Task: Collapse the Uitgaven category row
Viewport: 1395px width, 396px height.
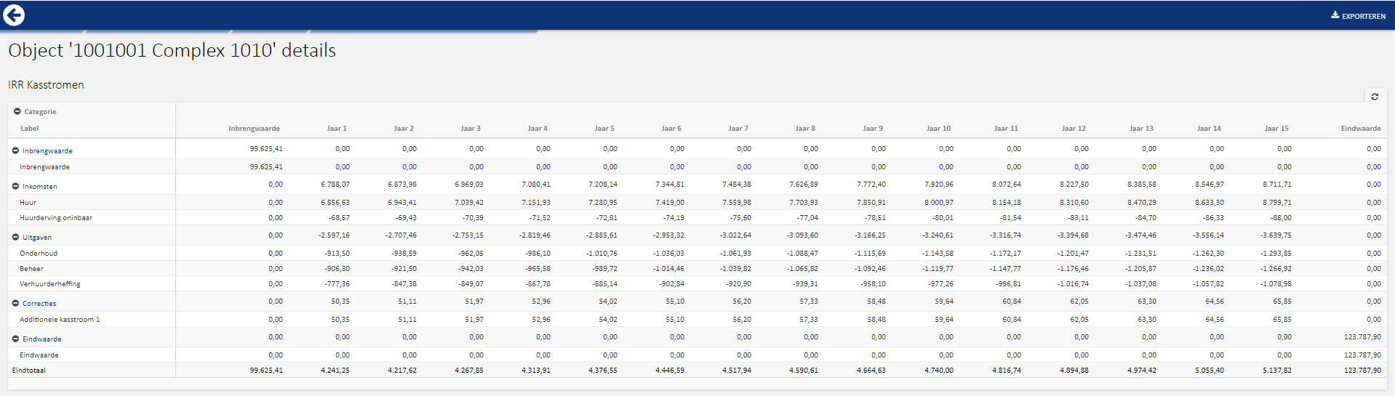Action: pyautogui.click(x=15, y=238)
